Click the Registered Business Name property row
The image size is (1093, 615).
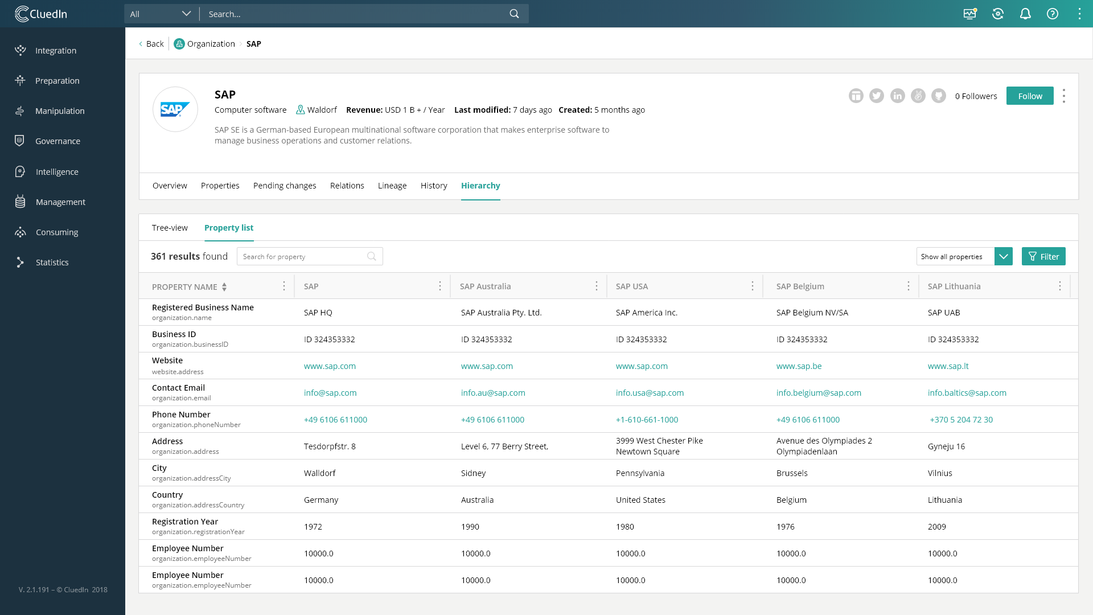coord(609,312)
